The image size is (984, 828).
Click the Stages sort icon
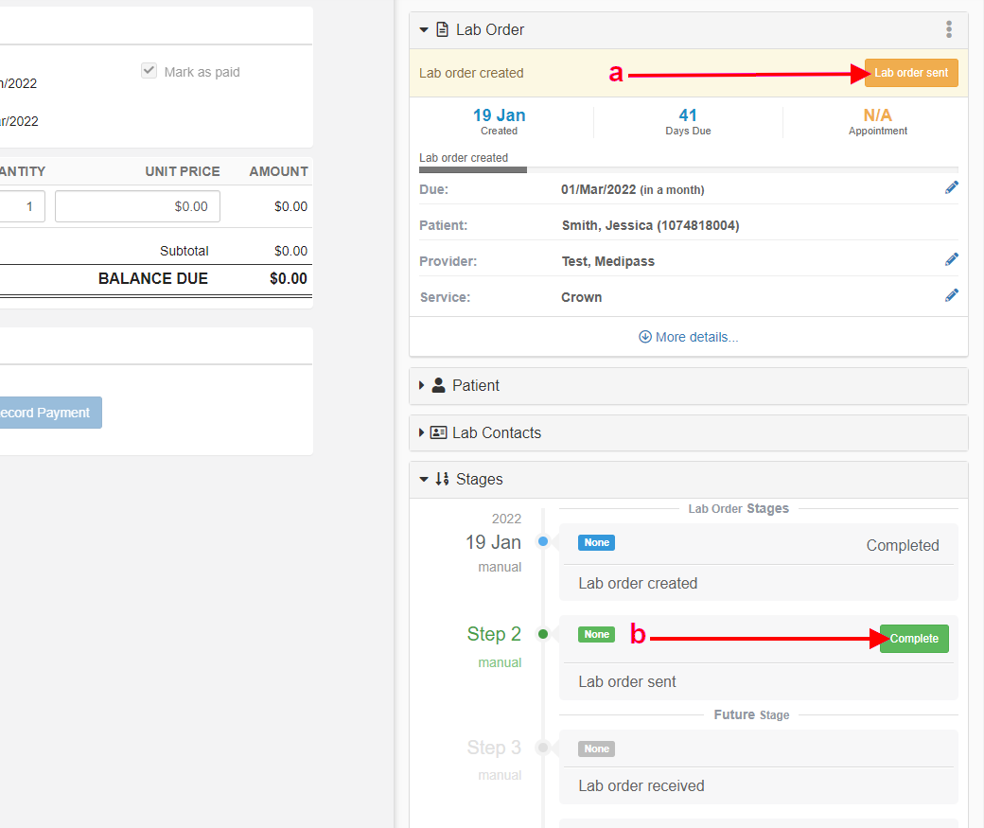click(442, 479)
